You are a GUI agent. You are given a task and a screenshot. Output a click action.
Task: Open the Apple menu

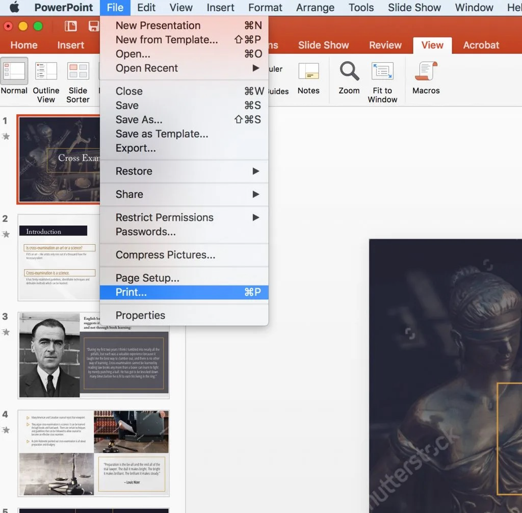click(14, 8)
